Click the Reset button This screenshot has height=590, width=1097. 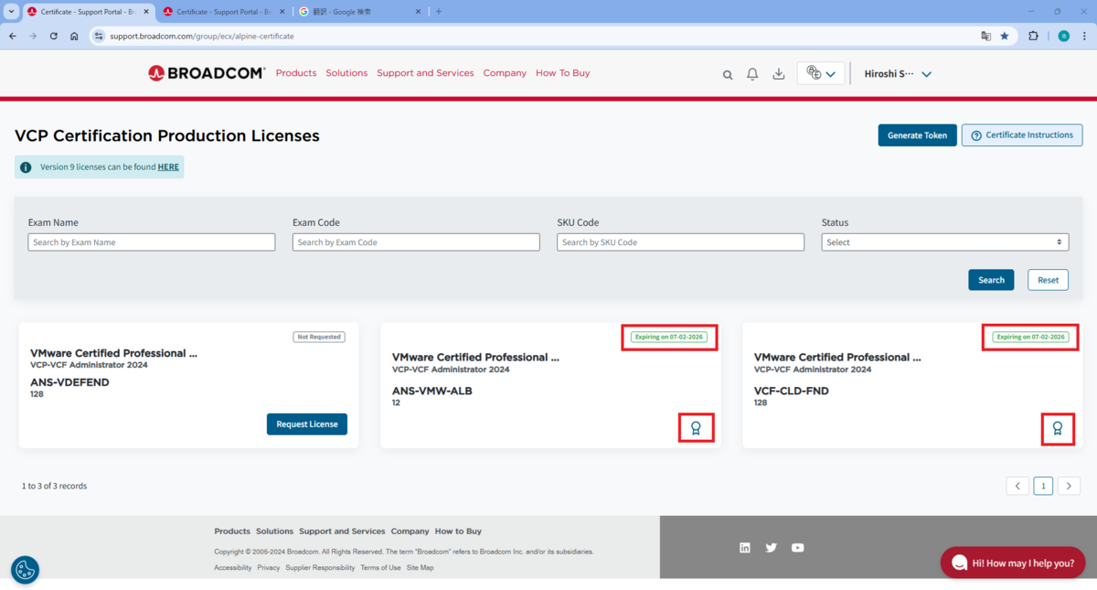1048,280
